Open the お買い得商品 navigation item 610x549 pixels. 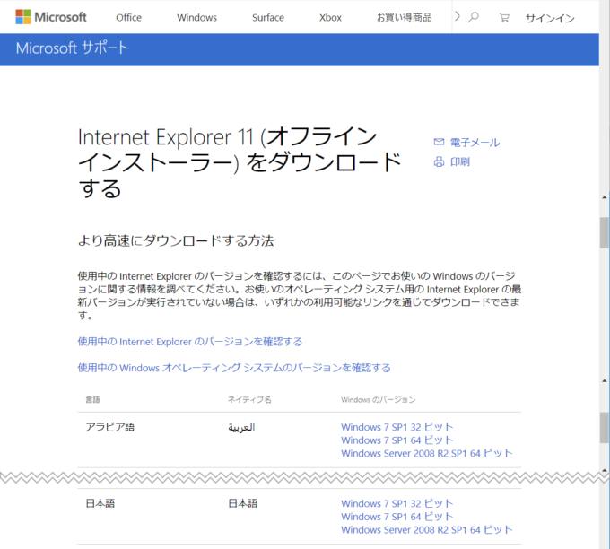[403, 17]
